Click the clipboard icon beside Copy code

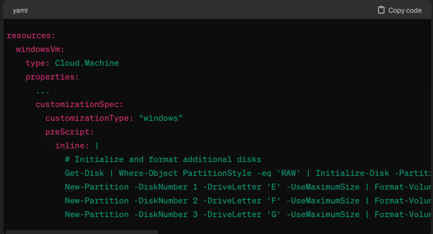click(381, 10)
